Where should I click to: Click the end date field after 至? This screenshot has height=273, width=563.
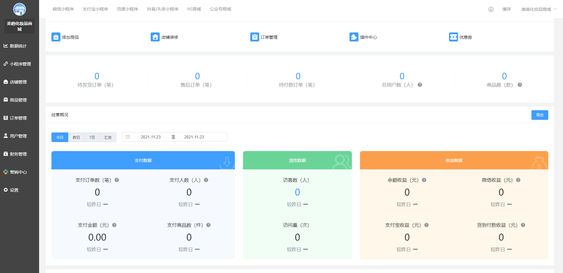[x=194, y=137]
